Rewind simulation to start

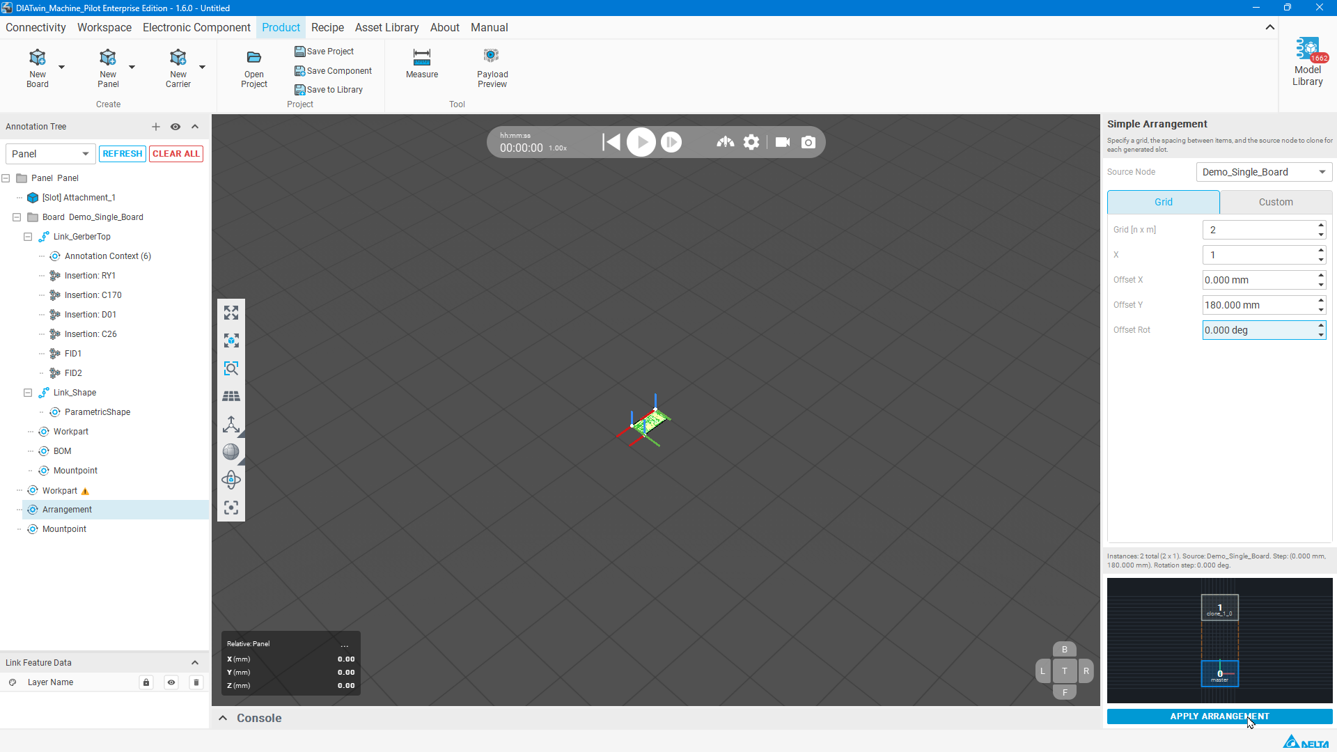[x=611, y=142]
